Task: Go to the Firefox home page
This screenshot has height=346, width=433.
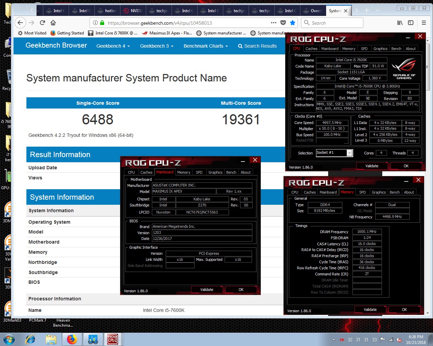Action: tap(53, 23)
